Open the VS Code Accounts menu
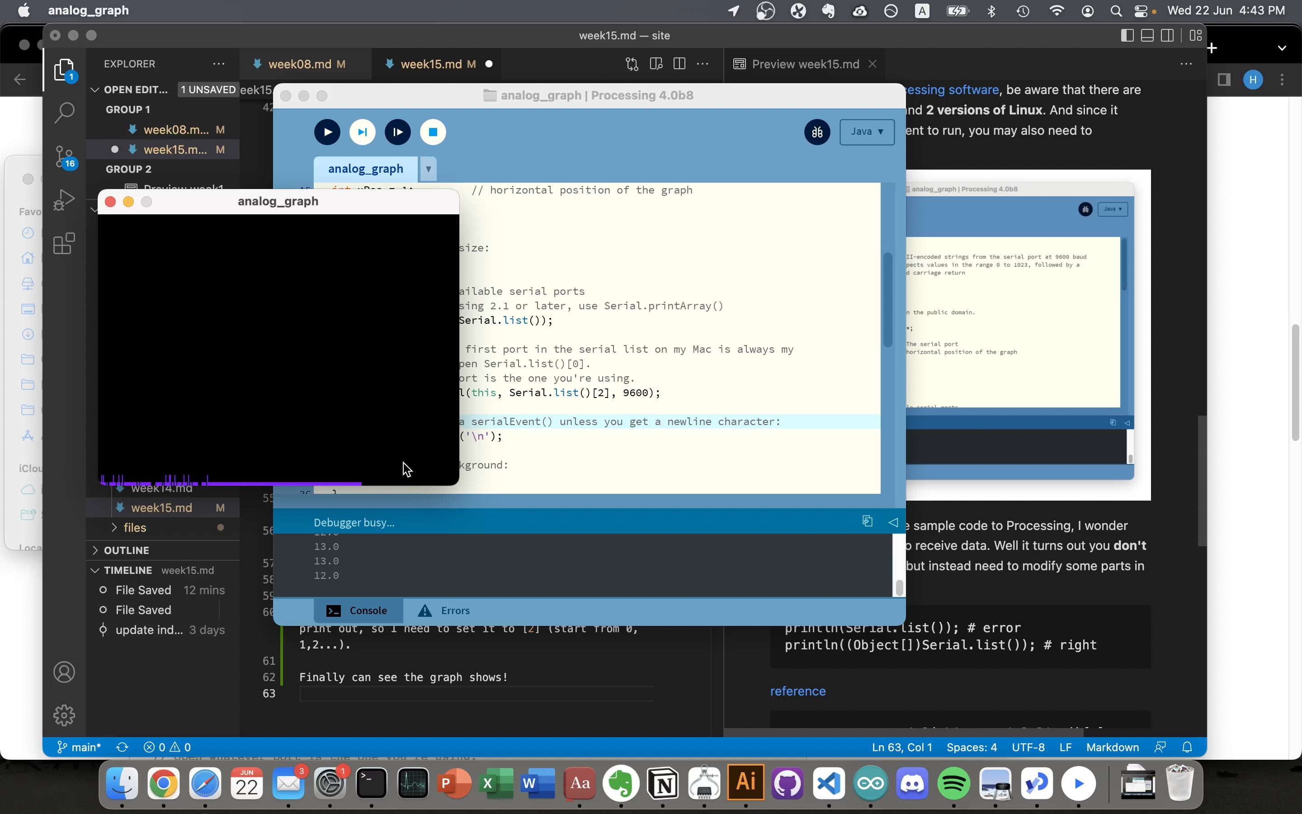Image resolution: width=1302 pixels, height=814 pixels. tap(64, 672)
